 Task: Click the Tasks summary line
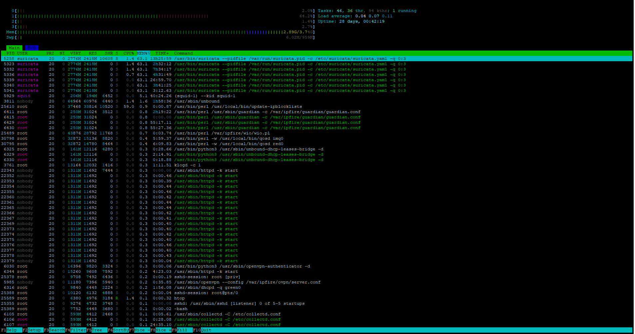pyautogui.click(x=367, y=11)
